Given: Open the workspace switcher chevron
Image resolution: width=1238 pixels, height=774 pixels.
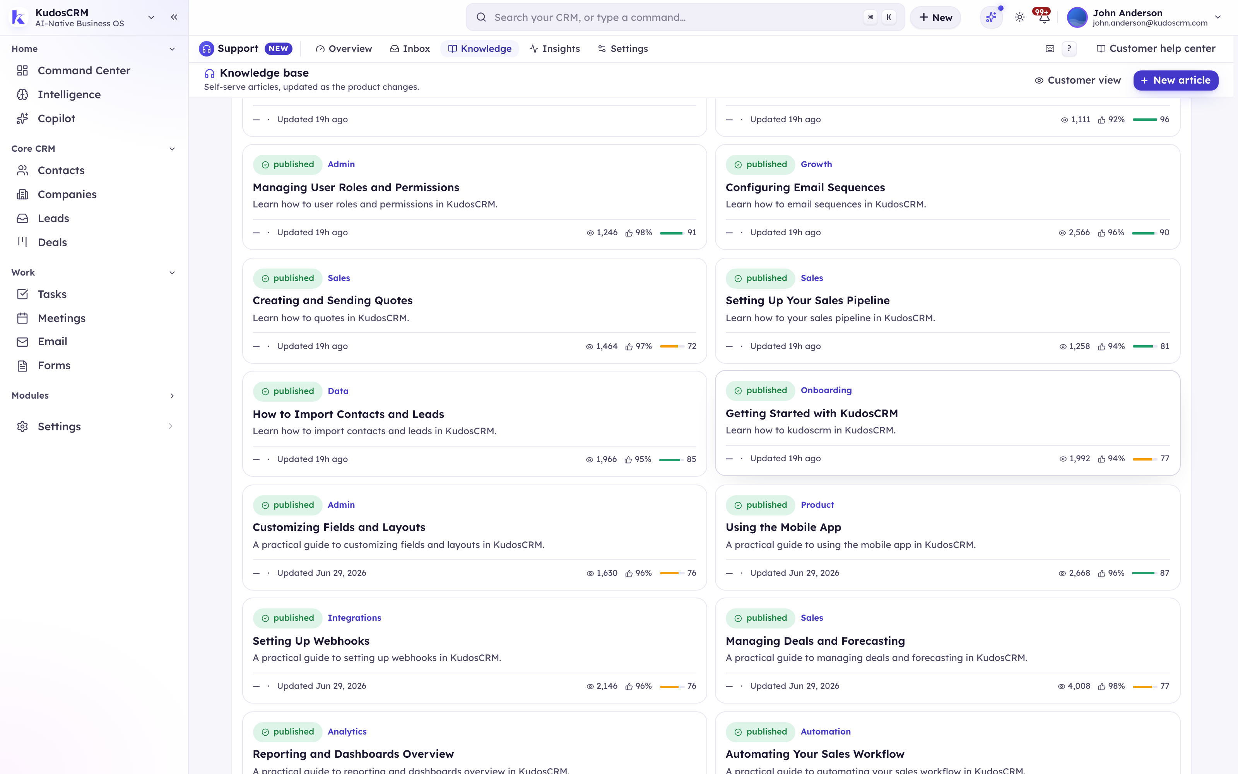Looking at the screenshot, I should (x=151, y=17).
